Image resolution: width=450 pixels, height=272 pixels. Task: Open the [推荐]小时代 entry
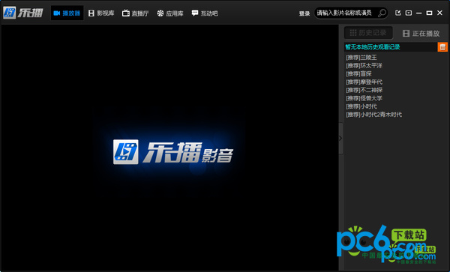coord(361,106)
